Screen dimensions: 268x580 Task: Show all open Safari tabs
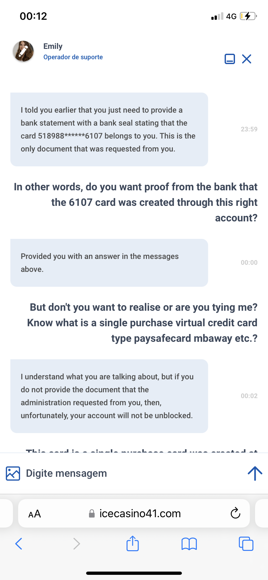(246, 544)
